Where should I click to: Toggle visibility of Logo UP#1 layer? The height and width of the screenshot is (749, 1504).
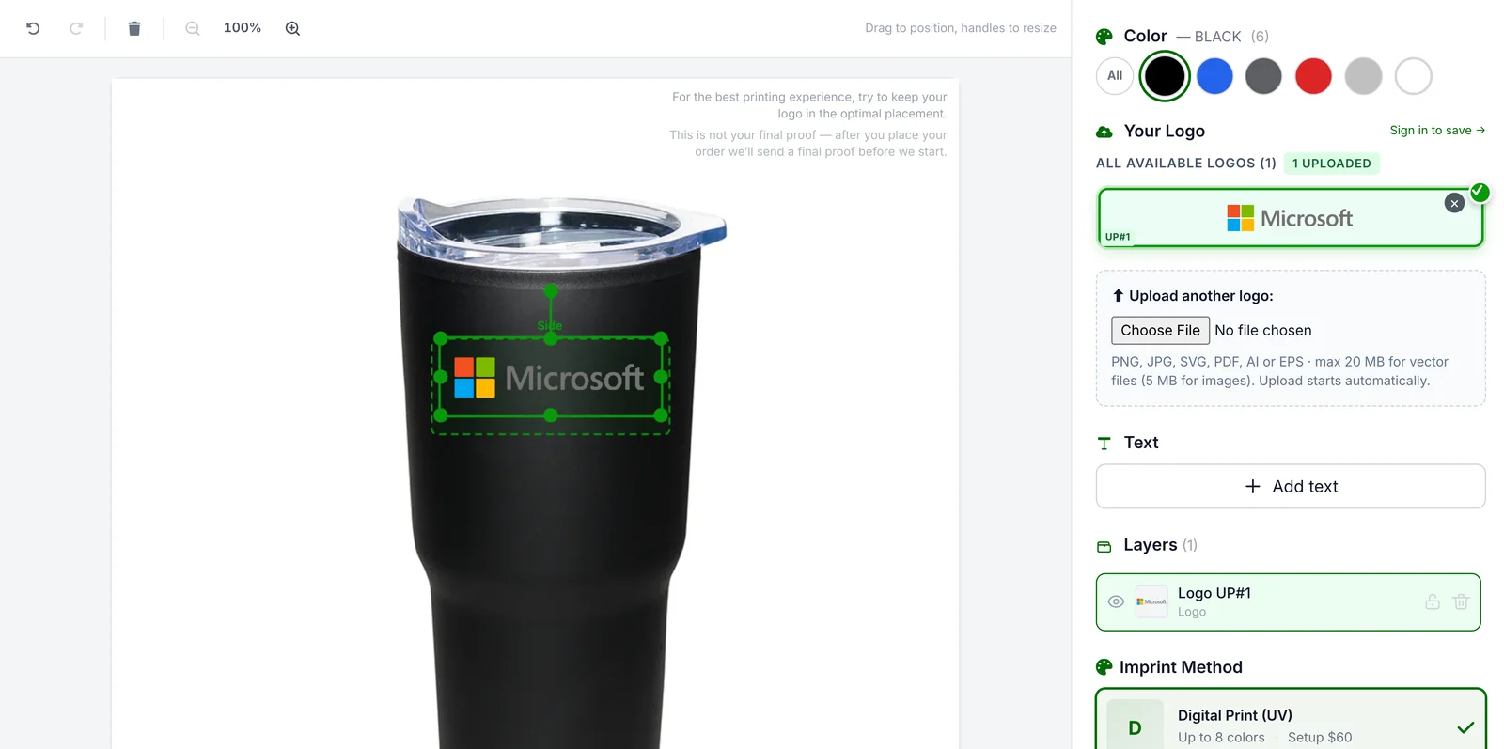(1116, 601)
